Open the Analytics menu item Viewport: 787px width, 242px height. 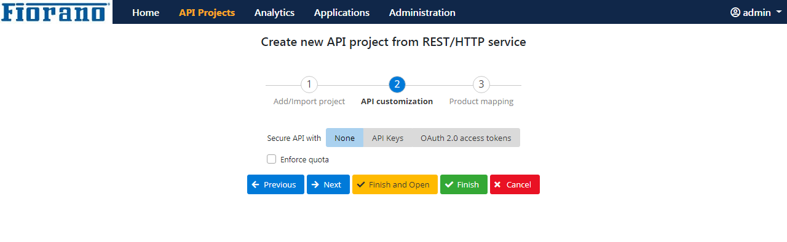(274, 12)
